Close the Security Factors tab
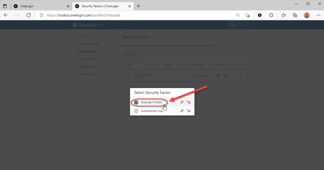324x170 pixels. pyautogui.click(x=130, y=6)
